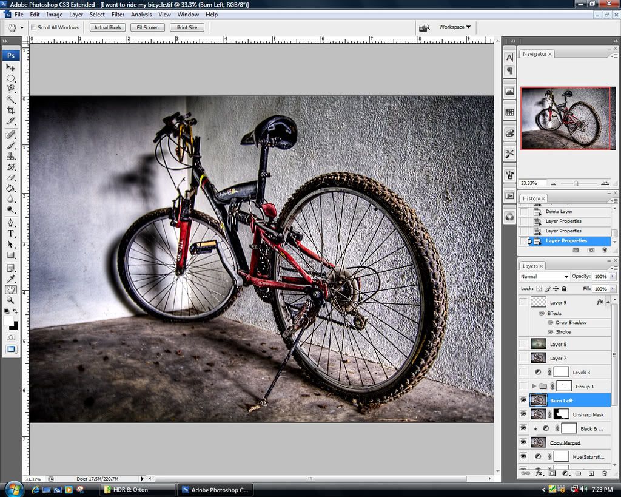Select the Zoom tool in toolbox

(x=11, y=300)
